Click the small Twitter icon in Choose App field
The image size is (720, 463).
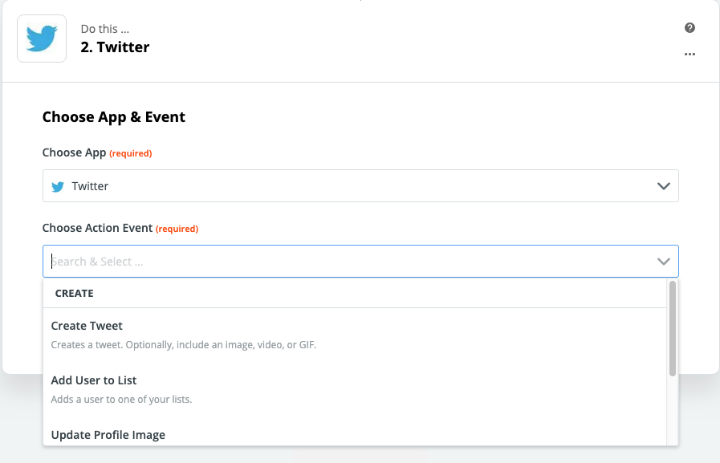click(x=58, y=186)
